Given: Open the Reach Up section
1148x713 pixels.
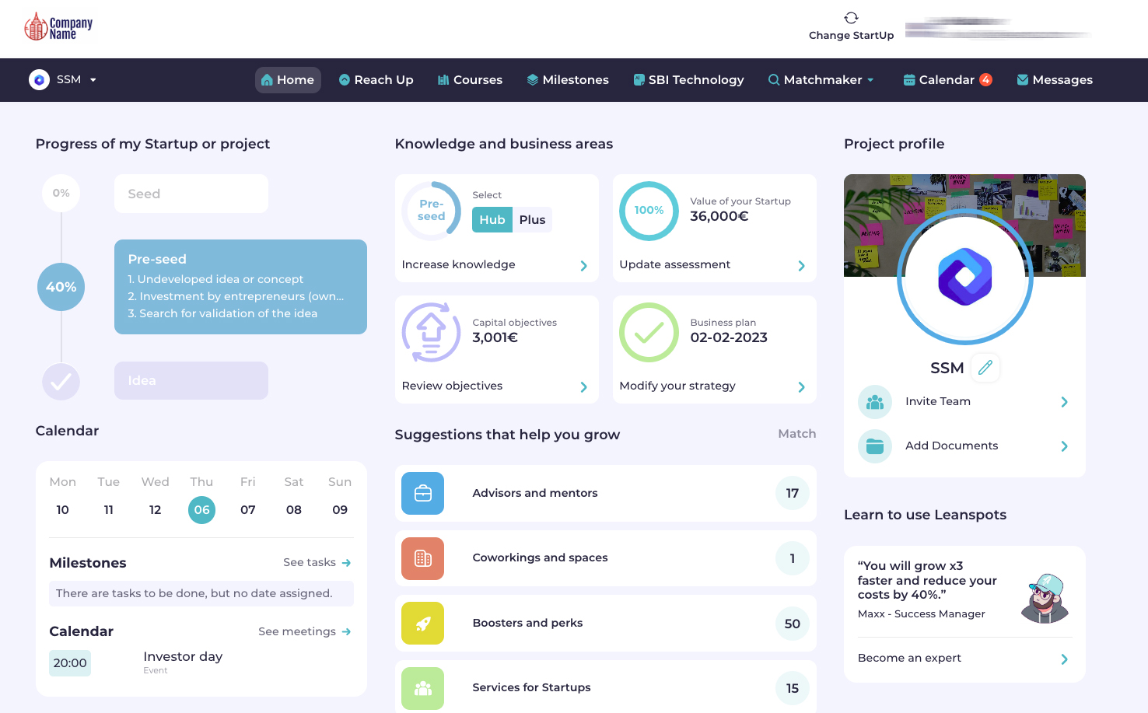Looking at the screenshot, I should (x=376, y=79).
